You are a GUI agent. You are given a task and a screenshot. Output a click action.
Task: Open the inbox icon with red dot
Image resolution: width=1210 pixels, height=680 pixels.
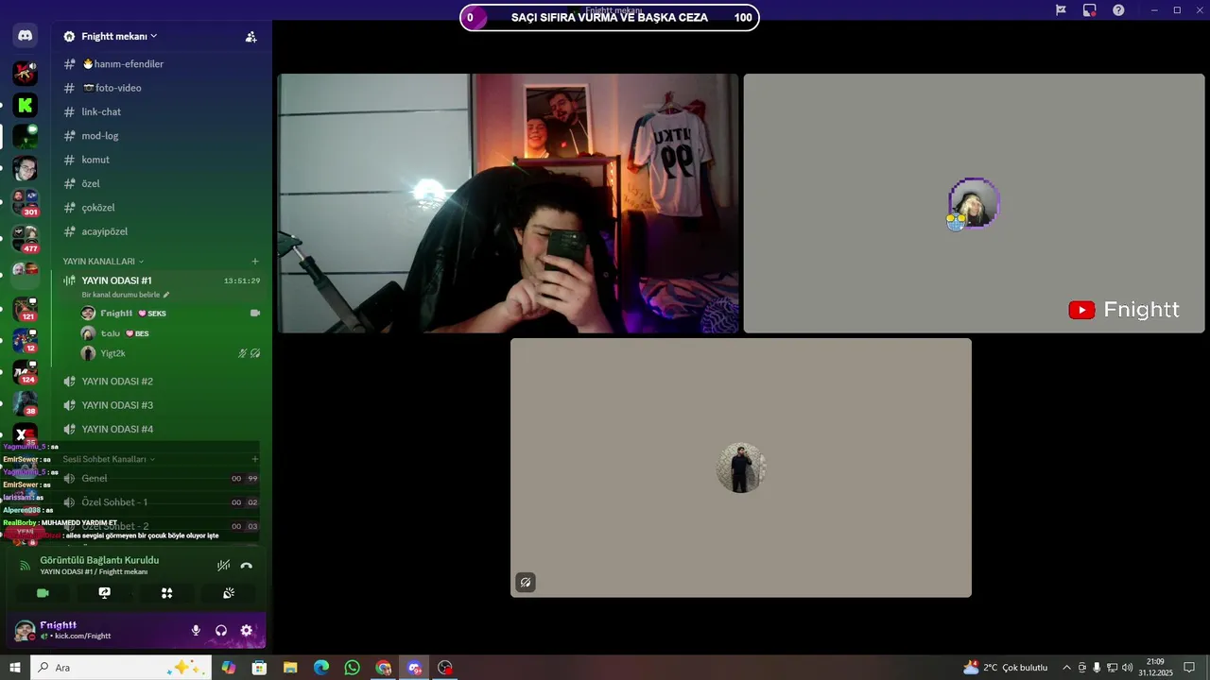1089,9
